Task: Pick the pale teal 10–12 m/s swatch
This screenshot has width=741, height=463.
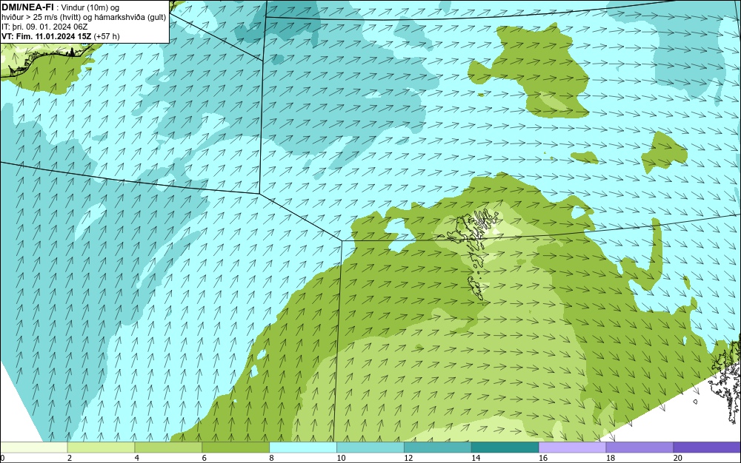Action: coord(370,447)
